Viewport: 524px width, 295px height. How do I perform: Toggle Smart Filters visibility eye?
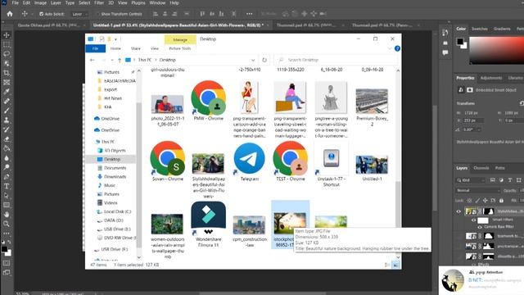[x=474, y=220]
